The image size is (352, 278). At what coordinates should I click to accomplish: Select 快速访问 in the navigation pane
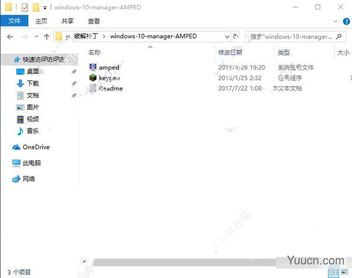39,59
